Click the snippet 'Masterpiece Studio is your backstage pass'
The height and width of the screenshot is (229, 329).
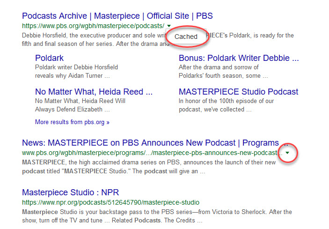click(157, 216)
